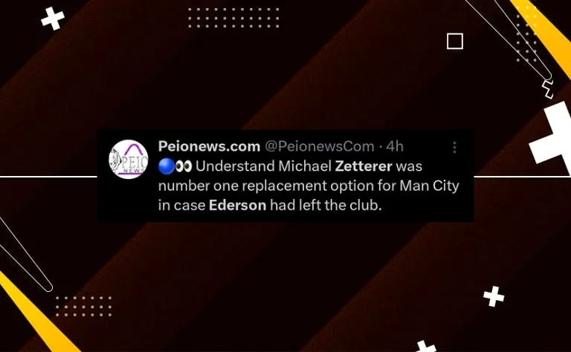The image size is (571, 352).
Task: Click the small white plus at lower right
Action: 494,296
